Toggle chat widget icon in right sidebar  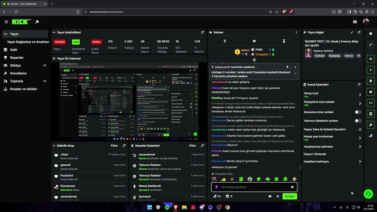tap(371, 92)
